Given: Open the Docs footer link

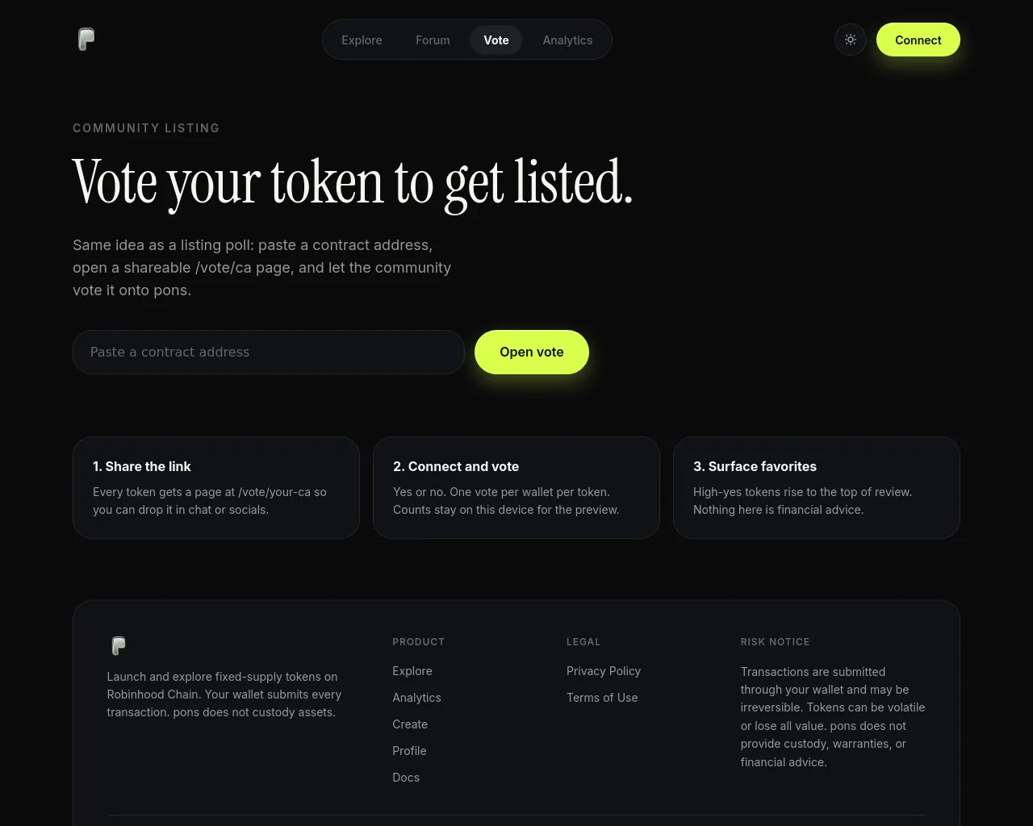Looking at the screenshot, I should pos(406,778).
